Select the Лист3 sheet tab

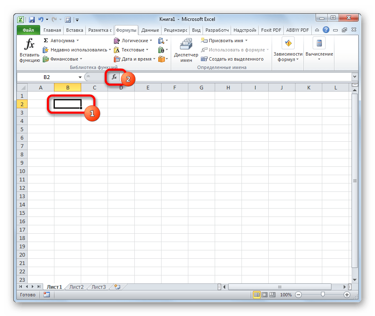(98, 287)
